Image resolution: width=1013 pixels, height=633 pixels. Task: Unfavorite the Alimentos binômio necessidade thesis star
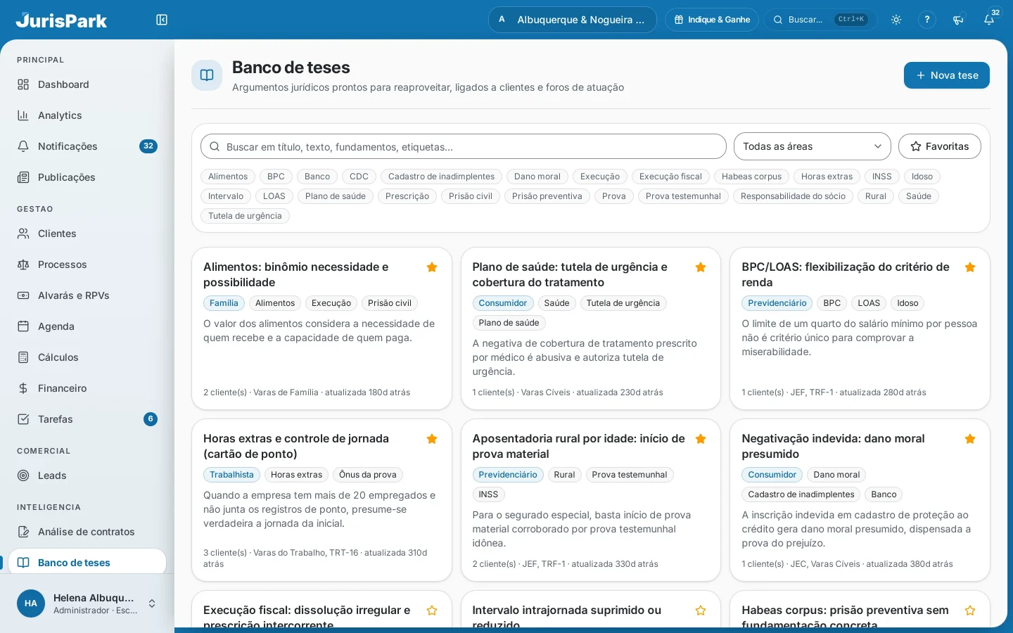pos(432,267)
